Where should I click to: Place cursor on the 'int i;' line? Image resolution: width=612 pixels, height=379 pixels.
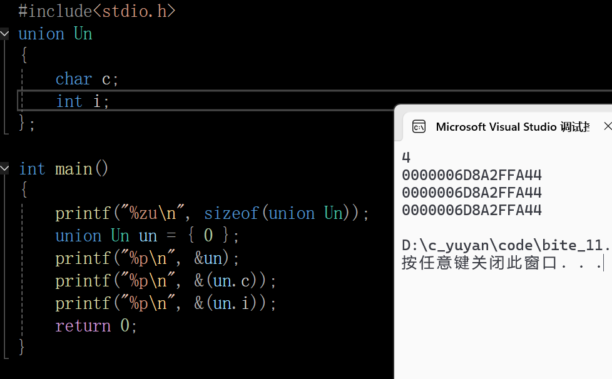(83, 101)
